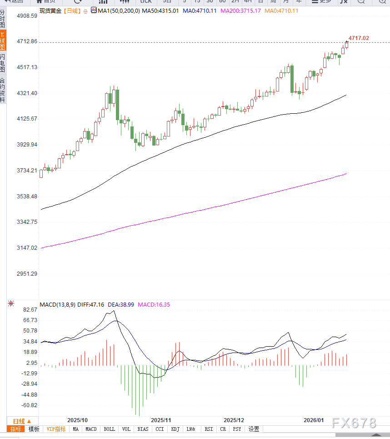The width and height of the screenshot is (390, 439).
Task: Open indicator 设置 settings
Action: coord(254,429)
